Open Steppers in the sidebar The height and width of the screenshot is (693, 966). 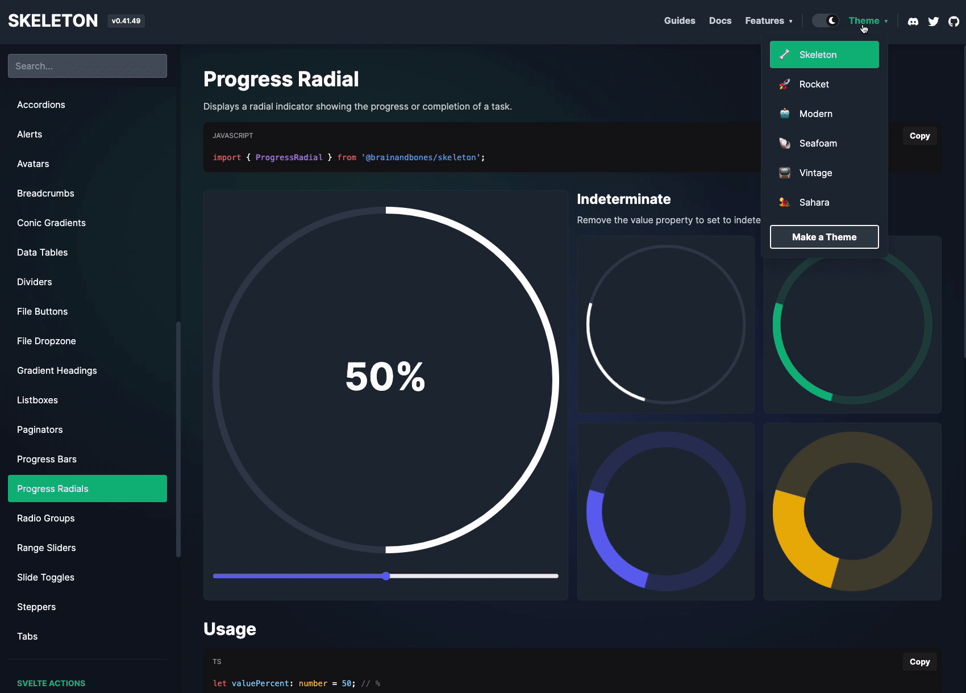pyautogui.click(x=88, y=607)
